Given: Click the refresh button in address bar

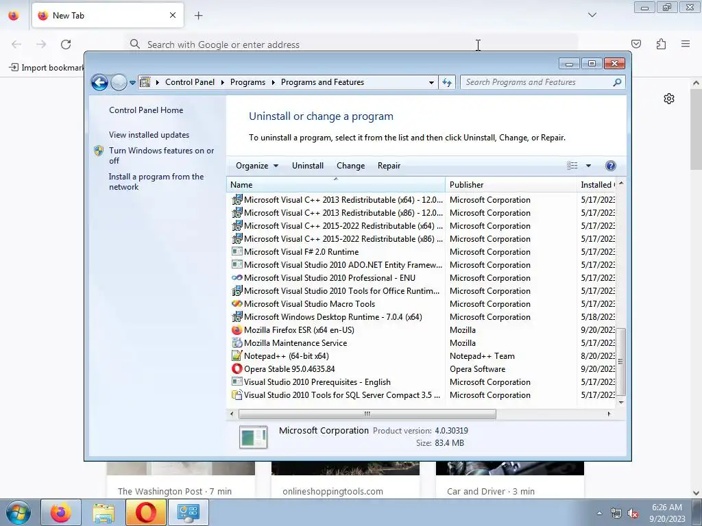Looking at the screenshot, I should pos(447,82).
